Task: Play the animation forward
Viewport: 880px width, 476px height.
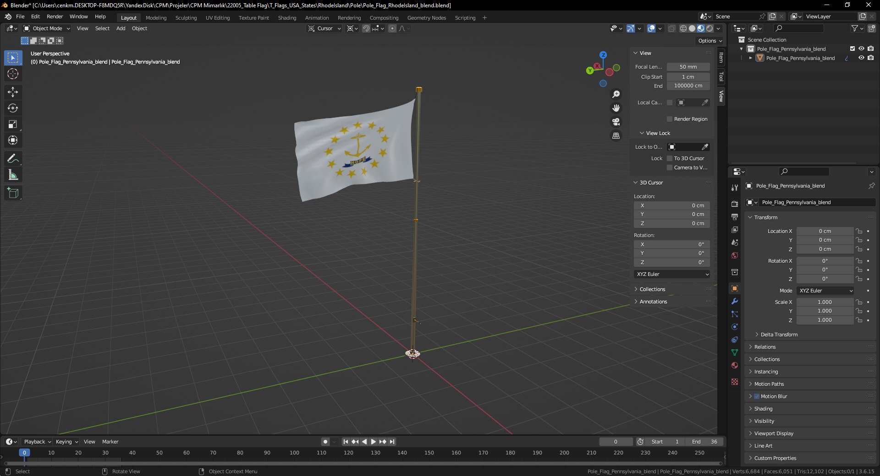Action: (373, 442)
